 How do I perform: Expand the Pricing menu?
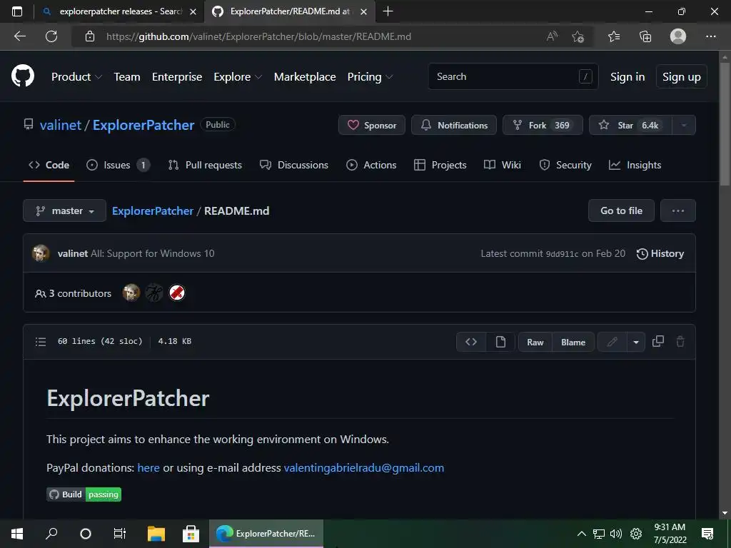pyautogui.click(x=370, y=77)
